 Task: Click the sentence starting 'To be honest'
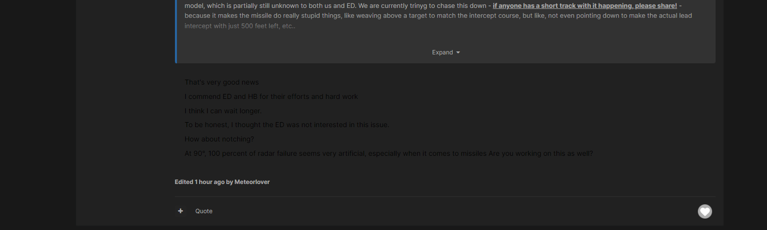(x=287, y=125)
